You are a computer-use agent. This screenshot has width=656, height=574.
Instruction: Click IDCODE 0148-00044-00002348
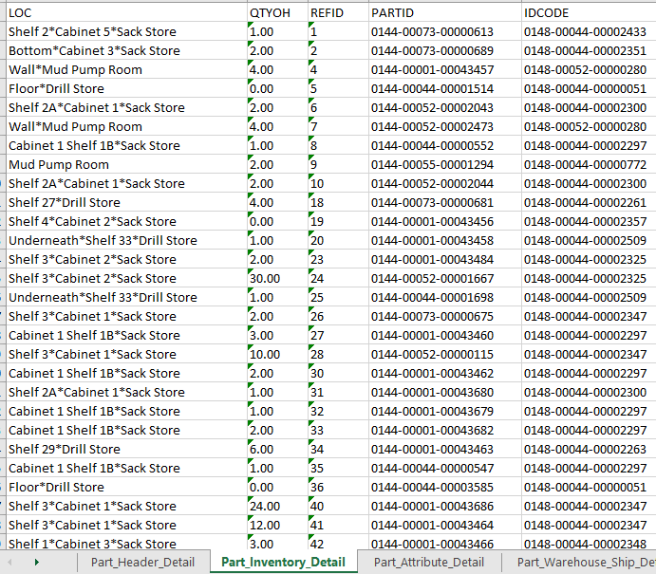click(x=589, y=544)
